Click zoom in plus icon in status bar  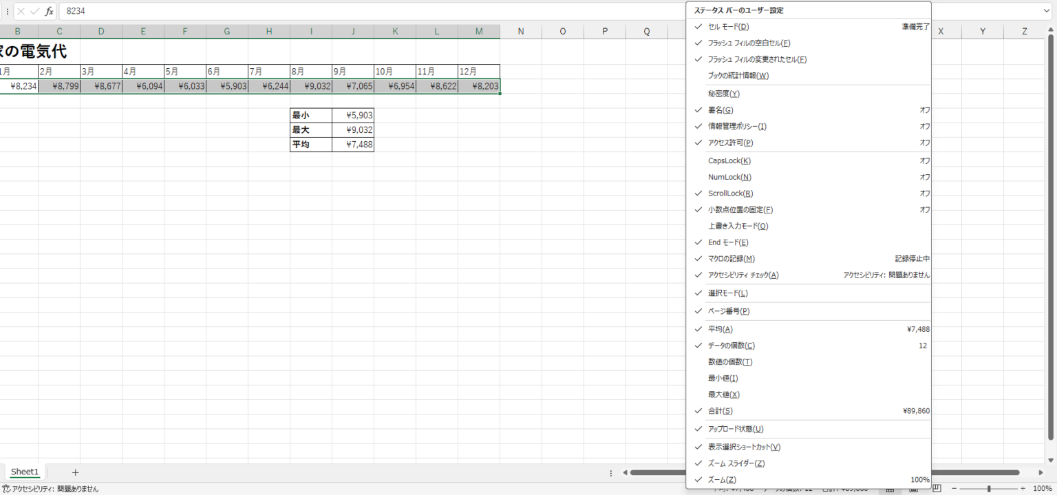coord(1023,489)
